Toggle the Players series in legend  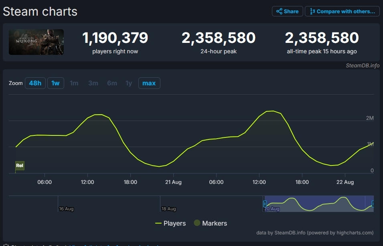click(x=170, y=223)
